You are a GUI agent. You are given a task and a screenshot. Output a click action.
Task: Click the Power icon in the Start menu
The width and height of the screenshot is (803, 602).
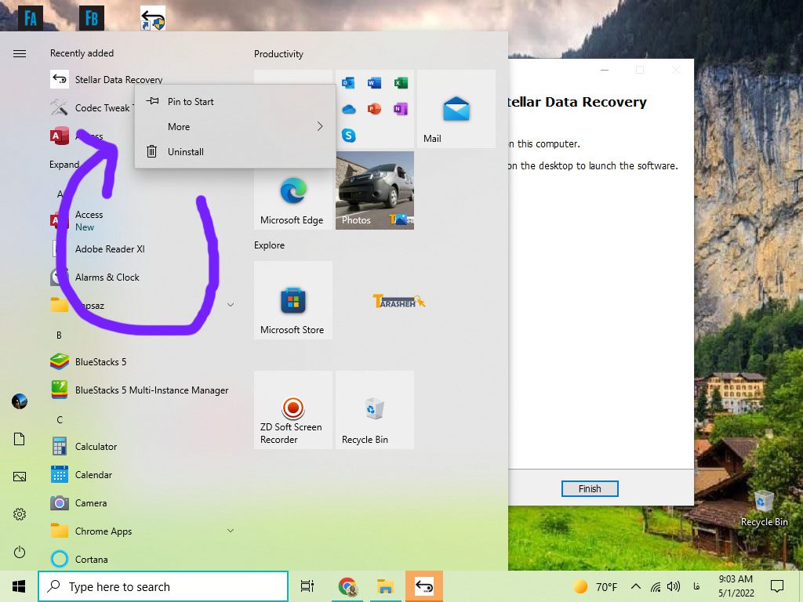click(x=20, y=552)
